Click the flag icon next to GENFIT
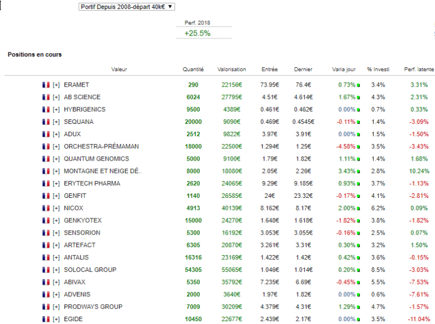The image size is (435, 324). click(46, 196)
